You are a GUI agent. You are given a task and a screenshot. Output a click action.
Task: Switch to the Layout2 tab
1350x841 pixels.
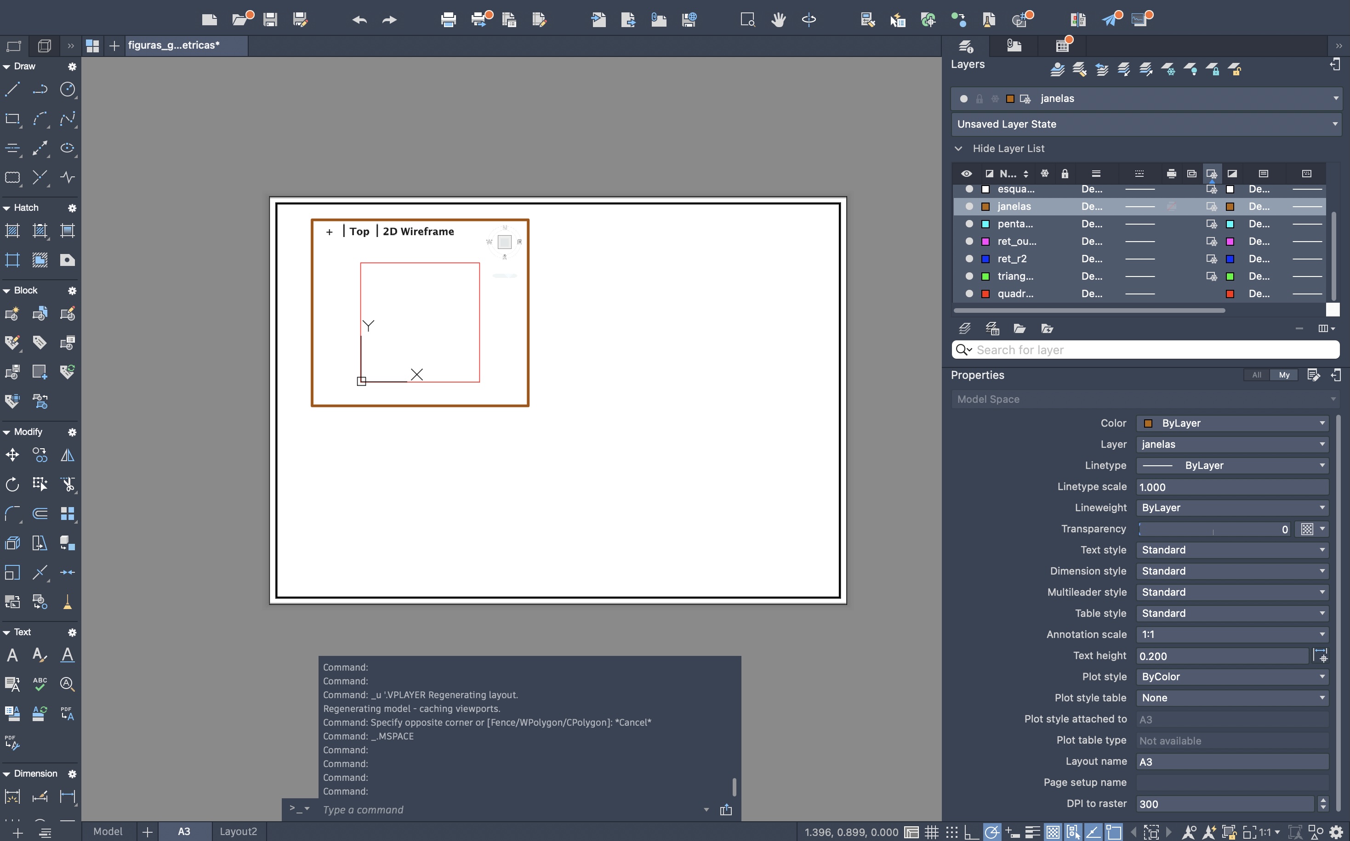(x=238, y=831)
